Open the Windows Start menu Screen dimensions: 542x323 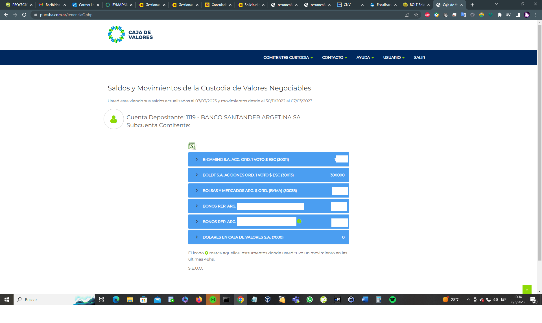click(7, 300)
